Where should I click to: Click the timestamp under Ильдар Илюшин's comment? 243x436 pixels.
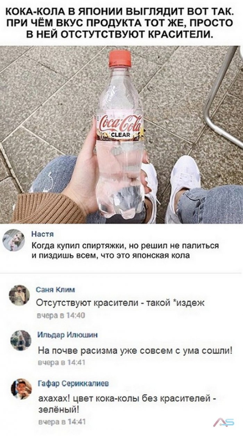point(61,362)
